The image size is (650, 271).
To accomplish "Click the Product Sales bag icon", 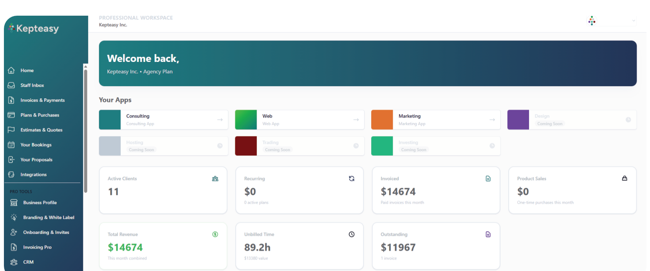I will pos(625,178).
